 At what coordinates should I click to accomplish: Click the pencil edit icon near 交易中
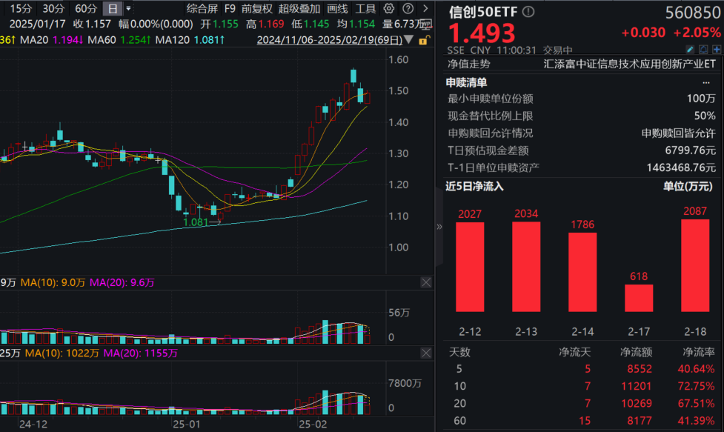coord(689,49)
